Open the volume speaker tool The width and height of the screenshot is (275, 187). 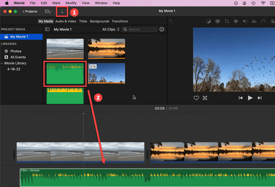pyautogui.click(x=245, y=21)
